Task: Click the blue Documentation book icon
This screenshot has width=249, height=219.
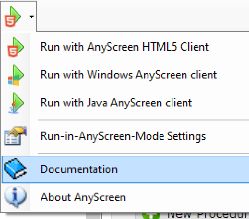Action: (15, 169)
